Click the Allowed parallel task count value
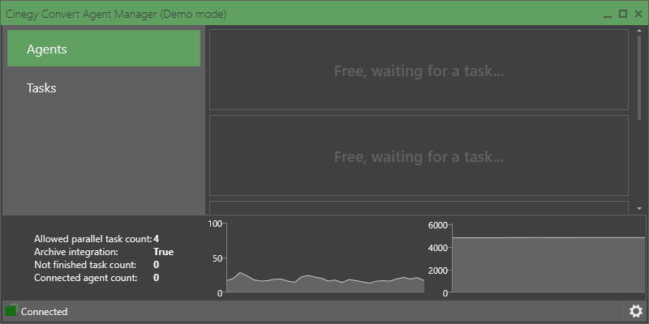Image resolution: width=649 pixels, height=324 pixels. (x=157, y=239)
